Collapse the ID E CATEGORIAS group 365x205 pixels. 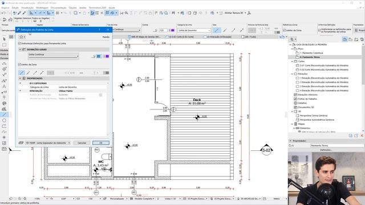pyautogui.click(x=21, y=83)
